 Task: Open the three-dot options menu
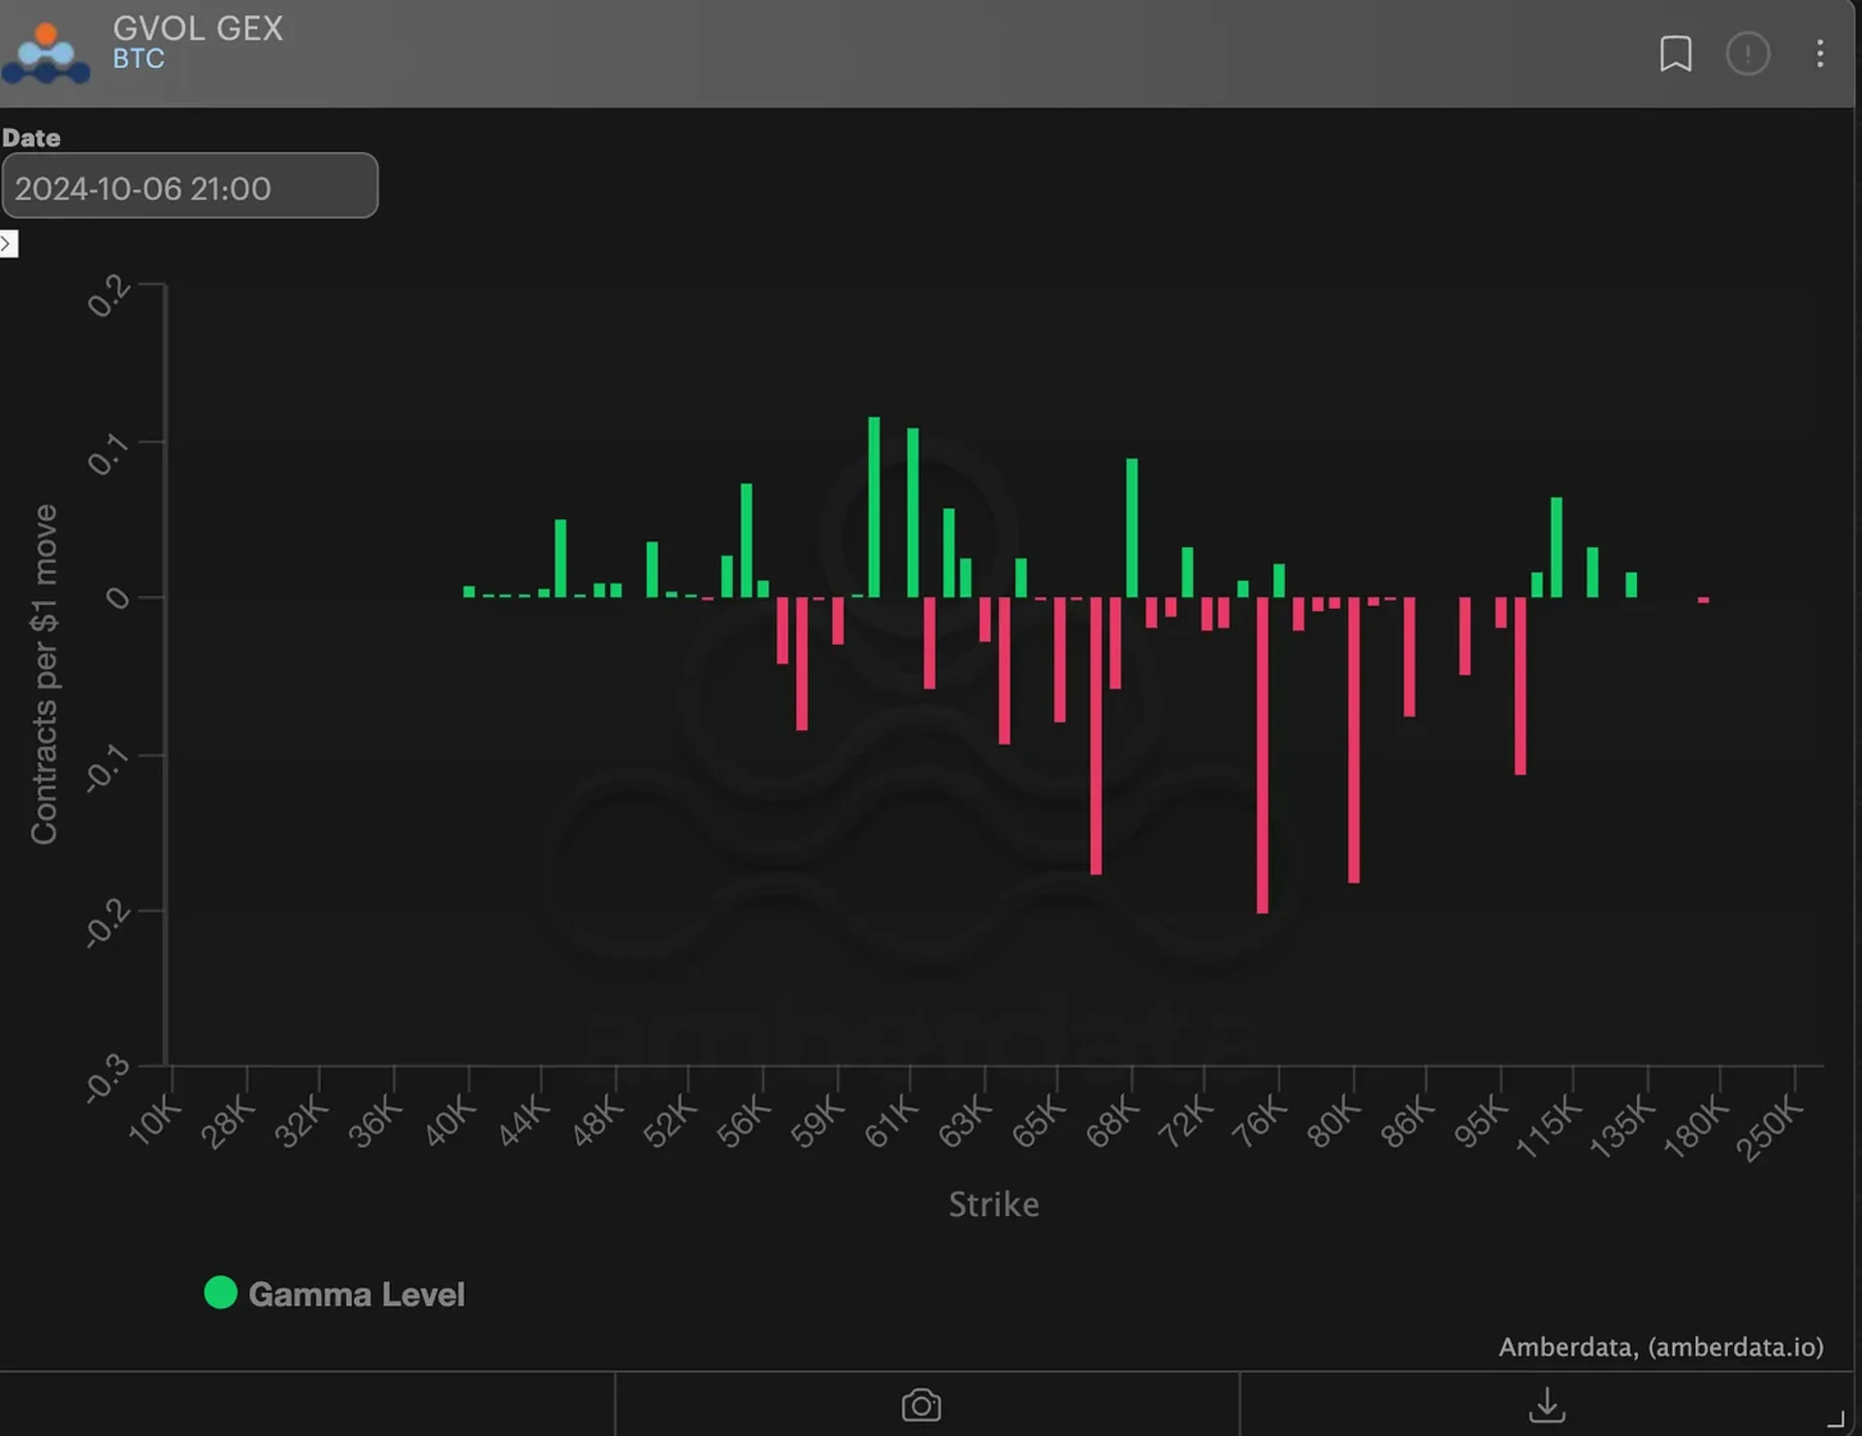(1819, 53)
